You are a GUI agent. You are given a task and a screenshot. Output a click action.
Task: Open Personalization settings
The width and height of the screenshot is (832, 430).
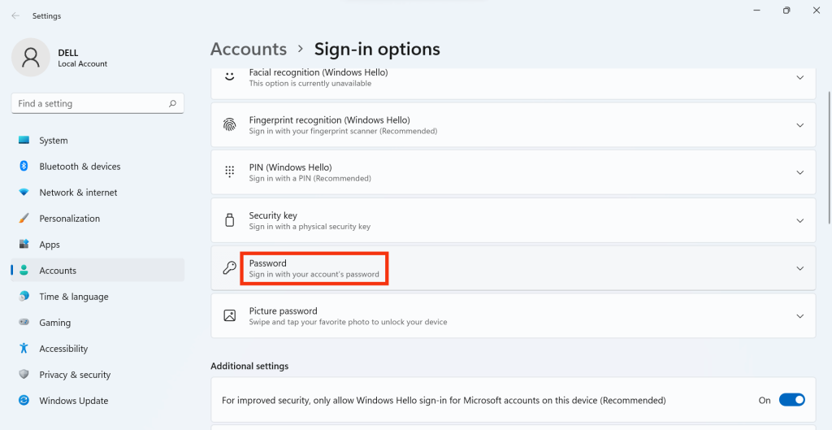[x=97, y=218]
